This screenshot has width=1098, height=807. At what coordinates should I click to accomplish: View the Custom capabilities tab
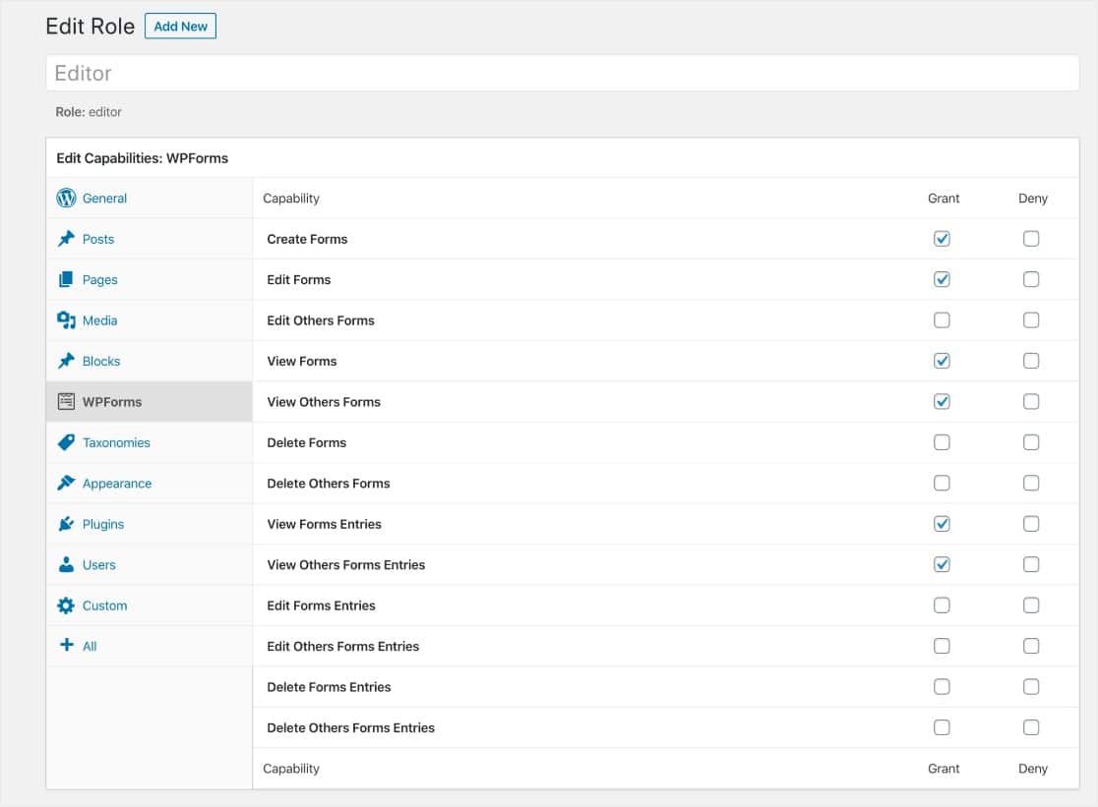150,605
